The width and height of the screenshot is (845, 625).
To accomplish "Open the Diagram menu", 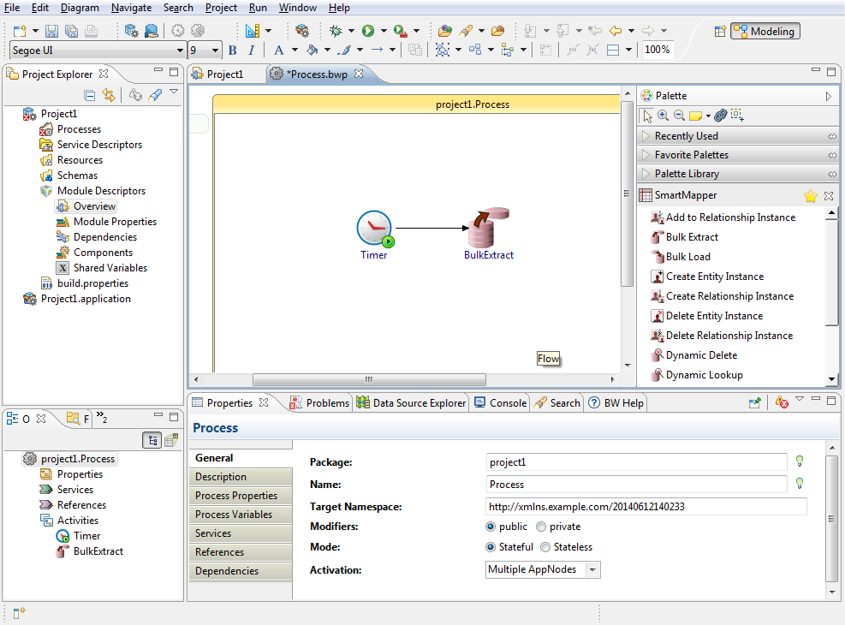I will pyautogui.click(x=80, y=8).
